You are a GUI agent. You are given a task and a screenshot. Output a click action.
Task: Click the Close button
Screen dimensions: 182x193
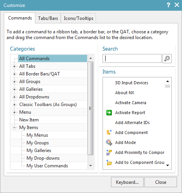(x=161, y=182)
